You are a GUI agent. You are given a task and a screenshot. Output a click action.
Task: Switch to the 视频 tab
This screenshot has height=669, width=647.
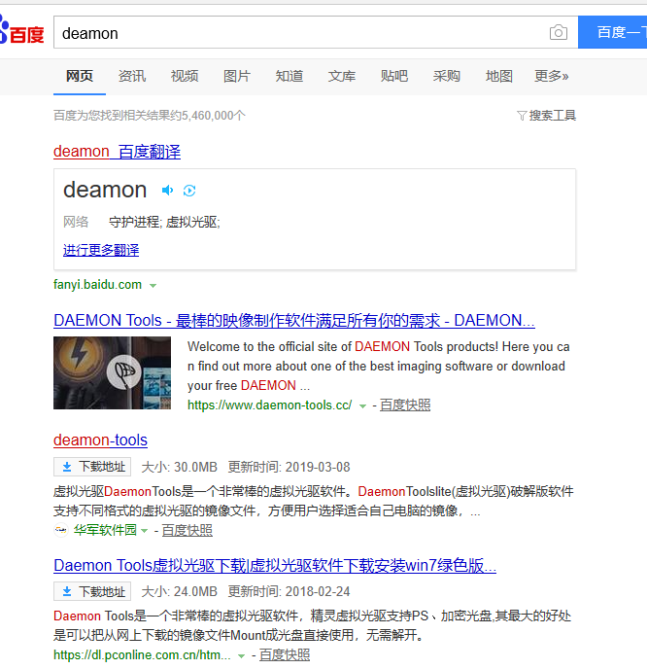coord(185,76)
